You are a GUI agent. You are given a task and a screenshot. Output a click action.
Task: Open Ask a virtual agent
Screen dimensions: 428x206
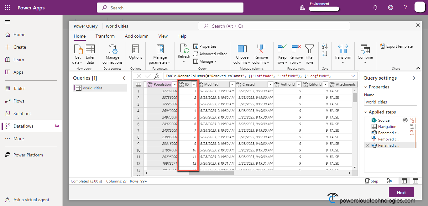[x=31, y=200]
